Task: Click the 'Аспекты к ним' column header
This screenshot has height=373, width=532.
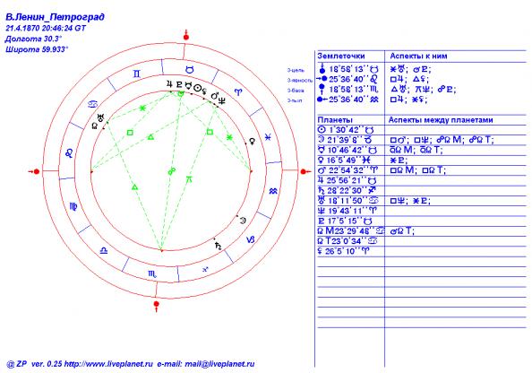Action: click(418, 56)
